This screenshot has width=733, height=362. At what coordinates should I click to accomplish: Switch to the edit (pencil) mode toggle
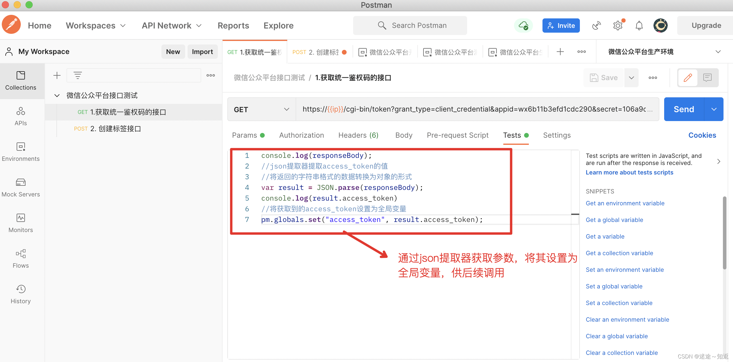click(688, 78)
